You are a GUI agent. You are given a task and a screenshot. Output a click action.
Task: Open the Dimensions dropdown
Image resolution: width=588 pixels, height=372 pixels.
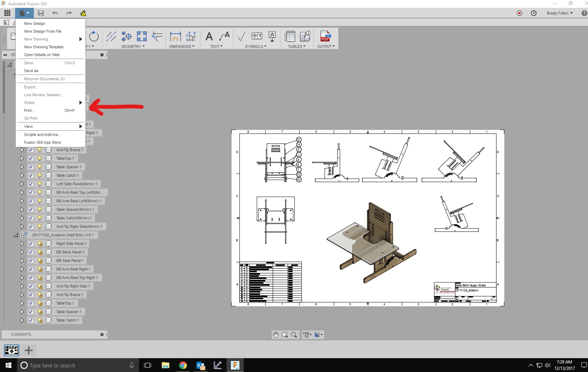tap(182, 46)
